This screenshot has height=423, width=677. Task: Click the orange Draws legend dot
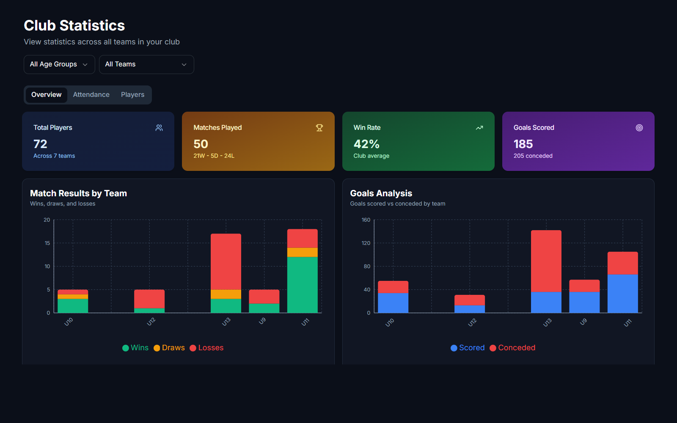(x=157, y=348)
